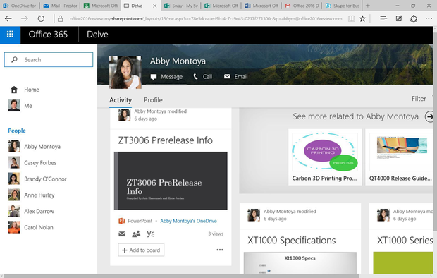
Task: Open the browser More actions menu
Action: [x=429, y=18]
